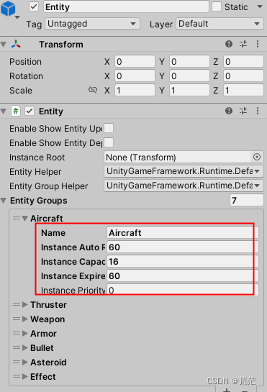The width and height of the screenshot is (267, 392).
Task: Open Entity component help icon
Action: click(x=229, y=111)
